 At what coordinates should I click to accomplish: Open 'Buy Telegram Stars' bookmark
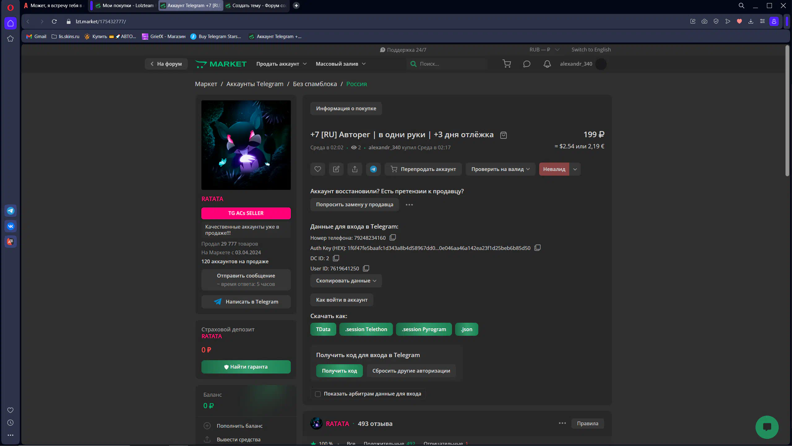[216, 37]
